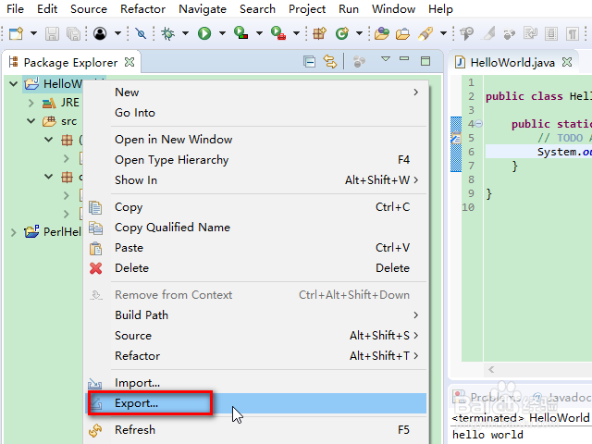Click Collapse All in Package Explorer

click(309, 62)
